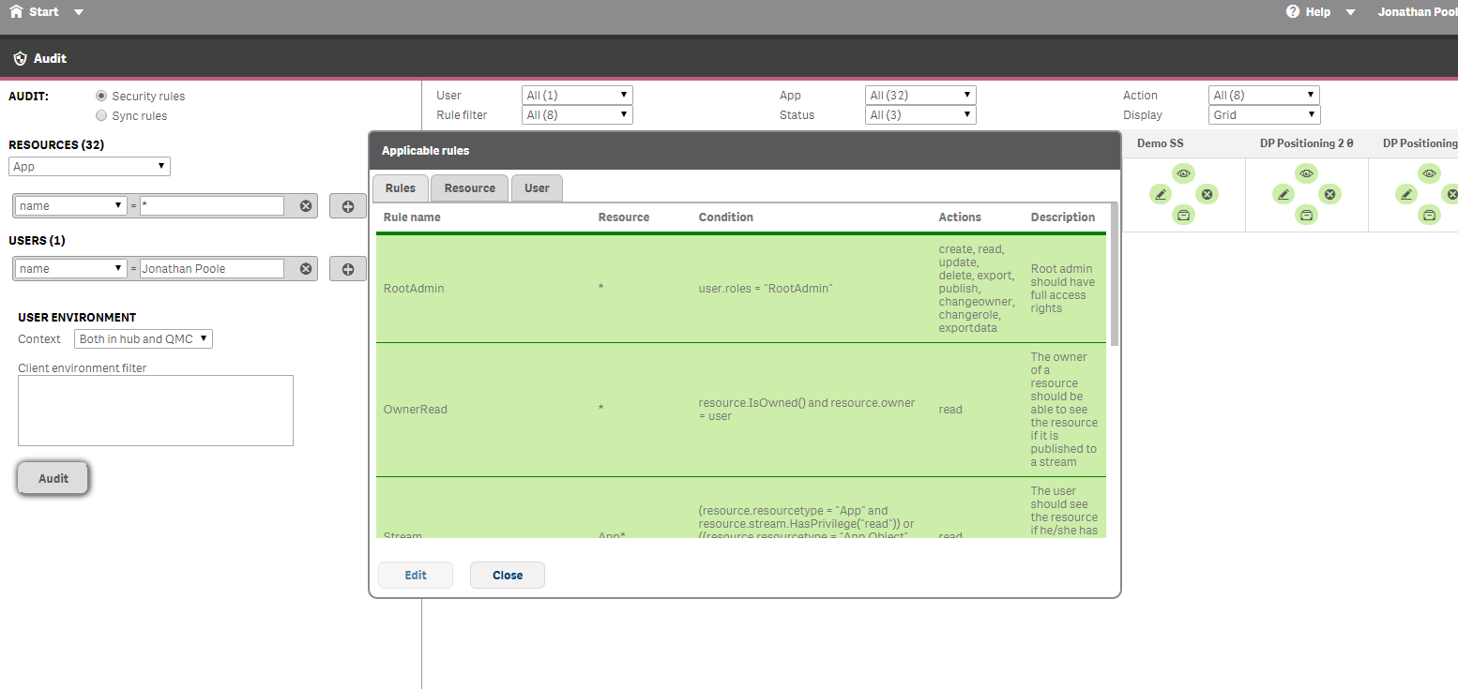The width and height of the screenshot is (1458, 689).
Task: Click the Start menu label
Action: click(x=44, y=12)
